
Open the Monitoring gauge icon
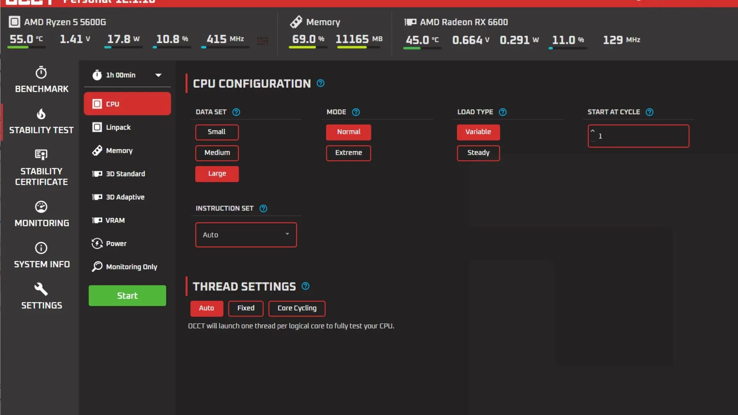(x=41, y=207)
